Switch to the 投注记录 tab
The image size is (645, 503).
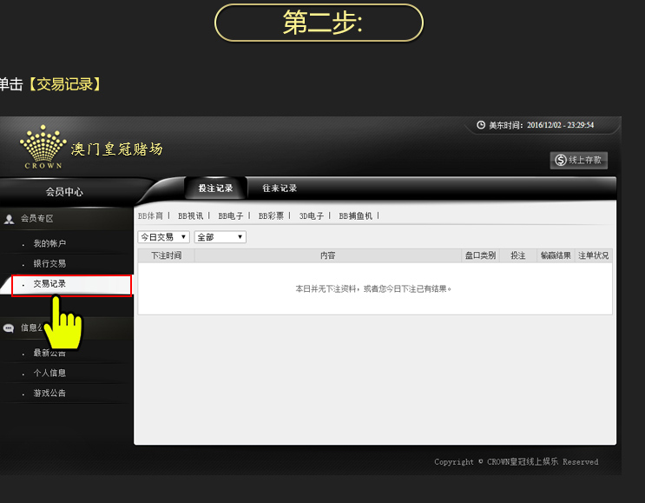click(214, 189)
